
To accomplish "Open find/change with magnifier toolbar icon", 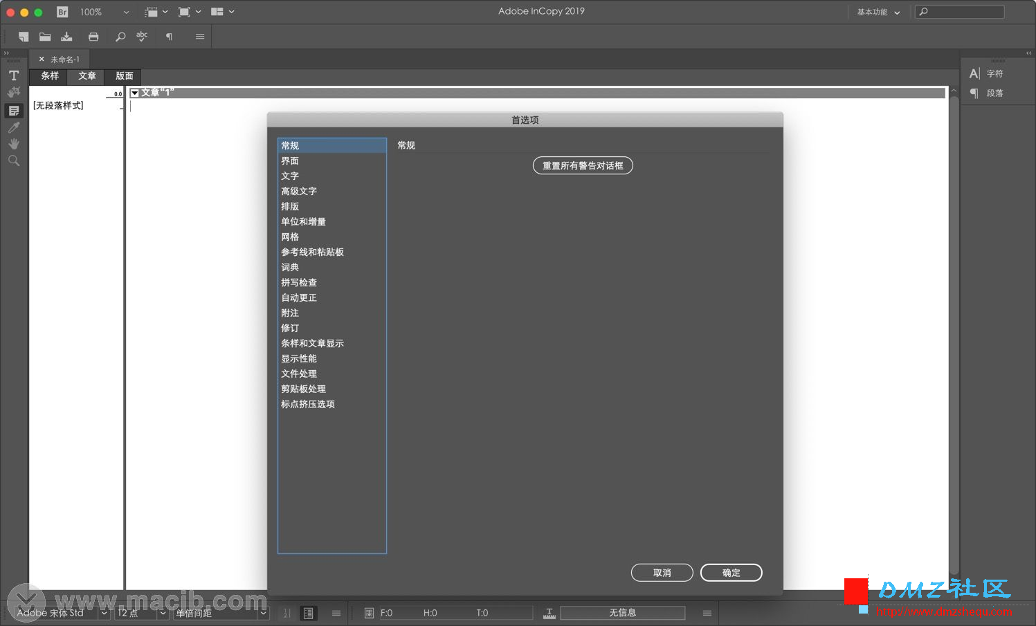I will 120,37.
